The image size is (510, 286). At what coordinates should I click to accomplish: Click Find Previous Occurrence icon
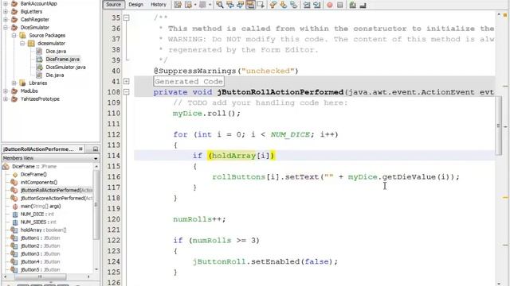230,5
